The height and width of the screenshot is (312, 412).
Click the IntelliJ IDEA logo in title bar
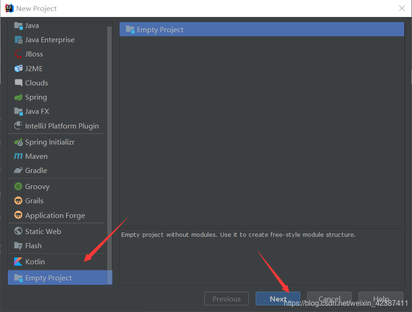point(9,8)
